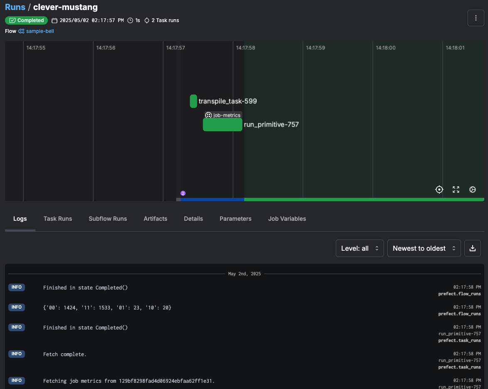
Task: Expand the Newest to oldest sort dropdown
Action: (424, 248)
